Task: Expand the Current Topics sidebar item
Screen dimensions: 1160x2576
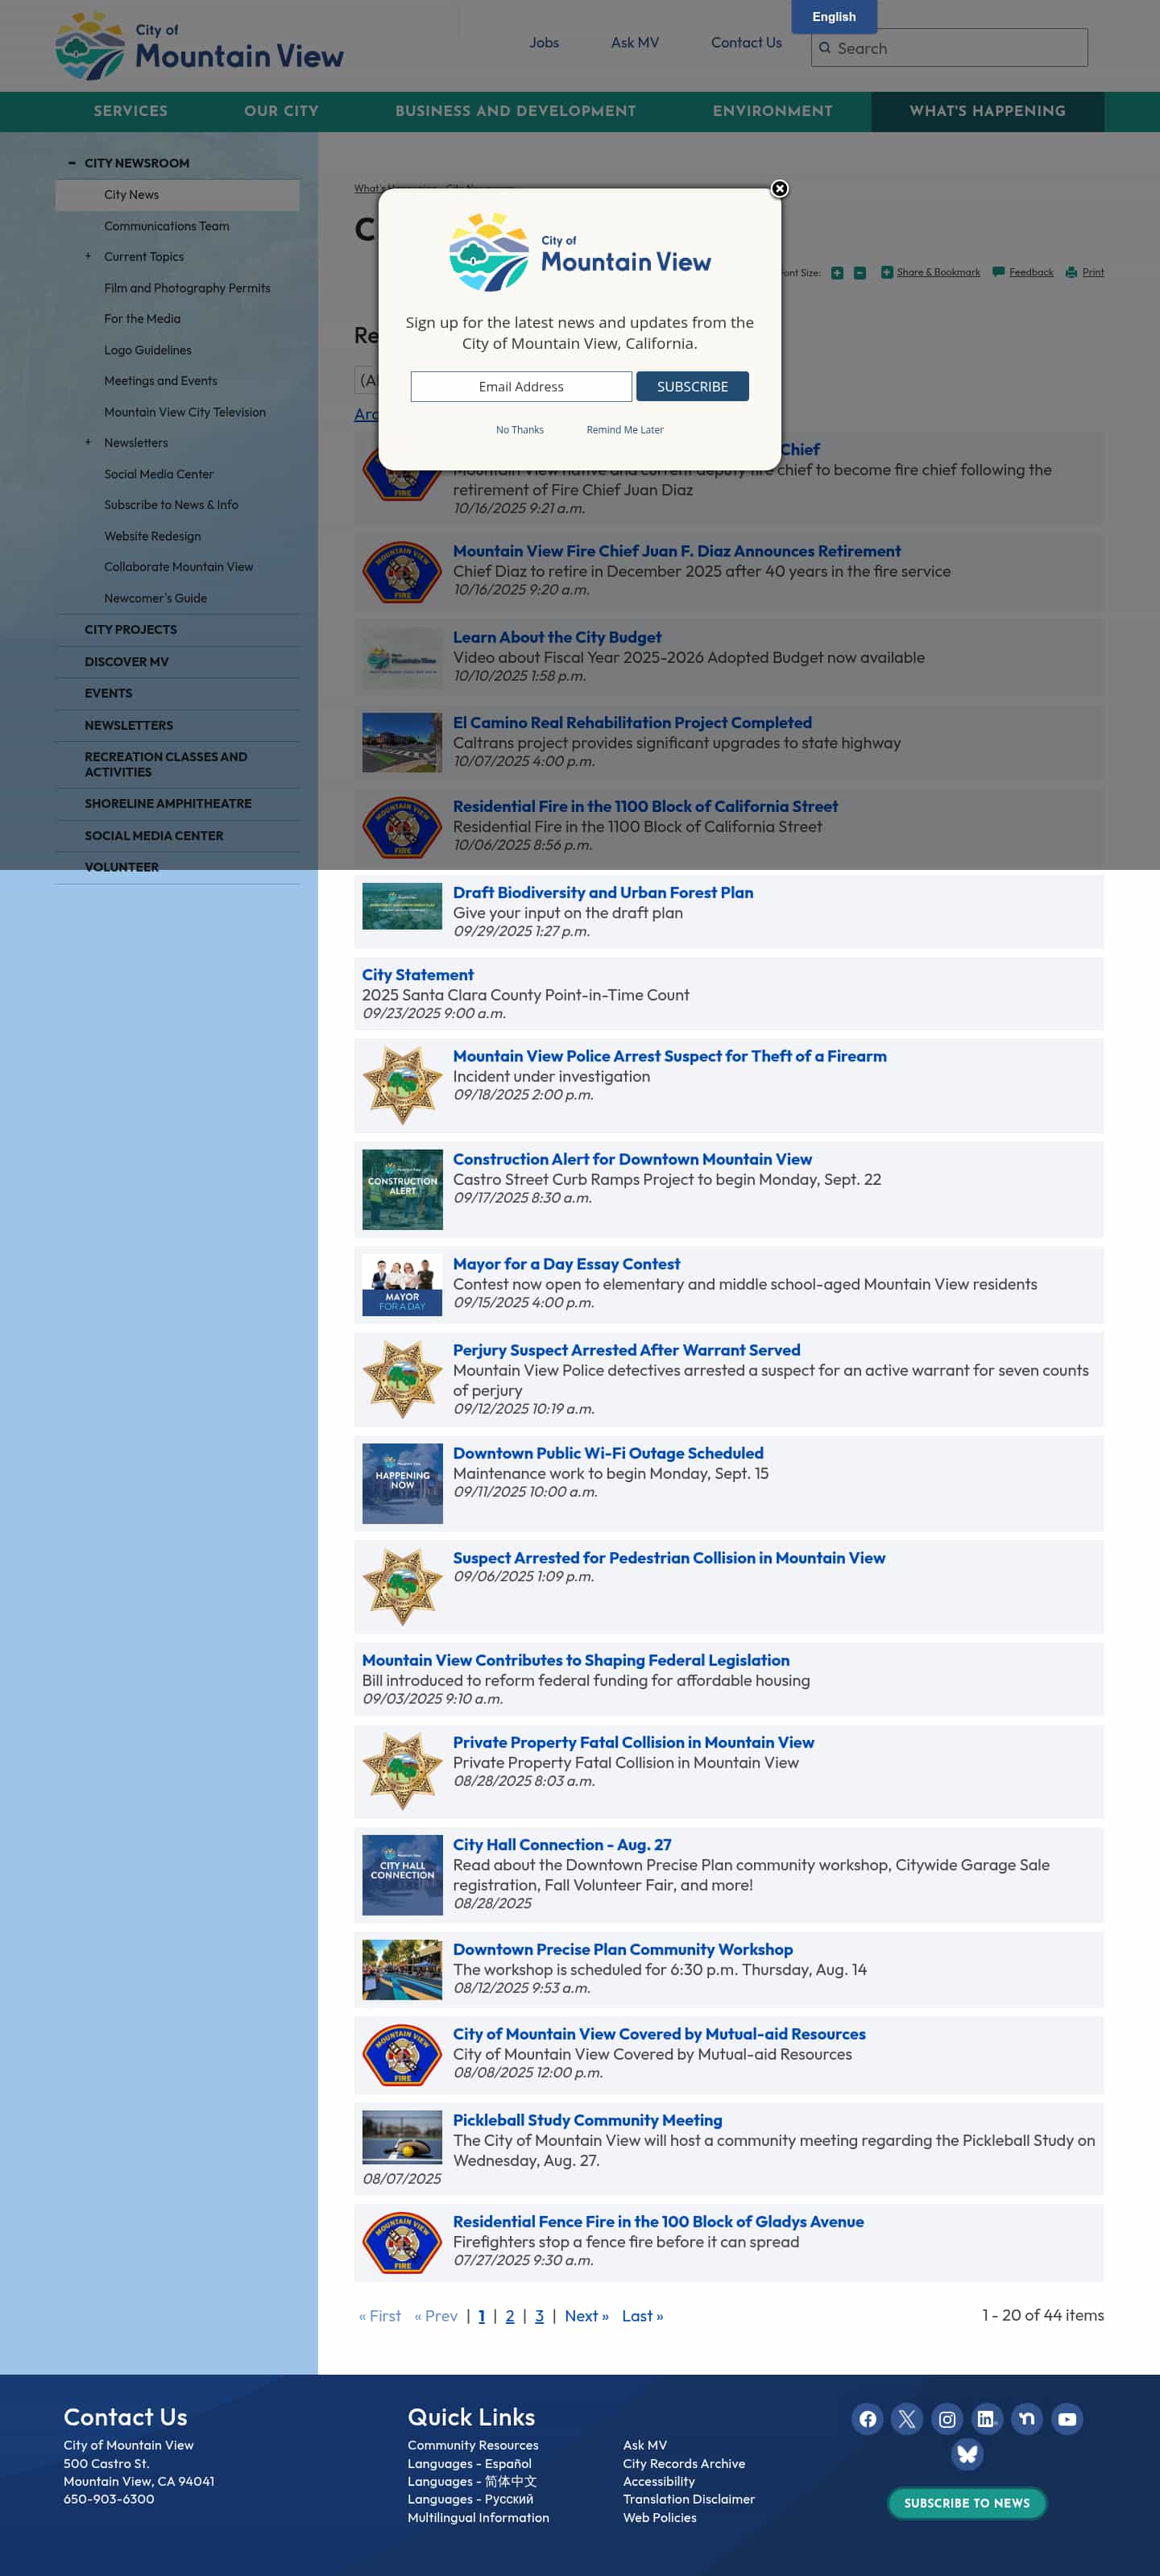Action: pyautogui.click(x=88, y=257)
